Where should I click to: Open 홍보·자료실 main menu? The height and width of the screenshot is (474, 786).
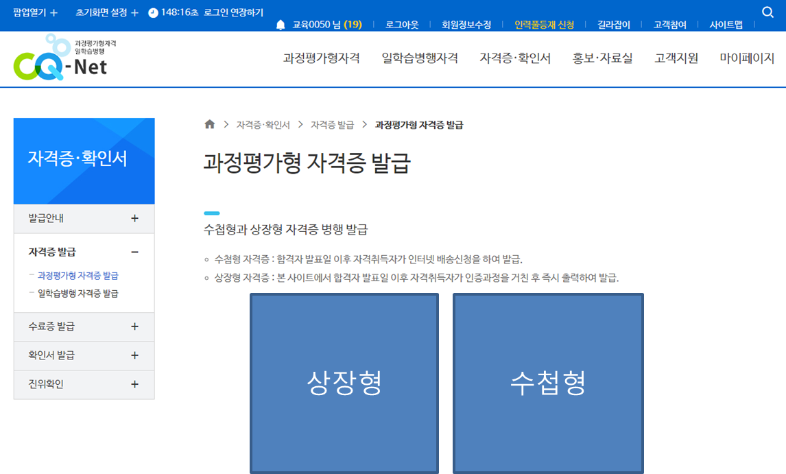(603, 58)
